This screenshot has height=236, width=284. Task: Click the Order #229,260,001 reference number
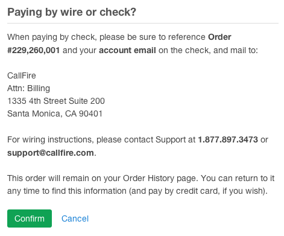tap(33, 50)
